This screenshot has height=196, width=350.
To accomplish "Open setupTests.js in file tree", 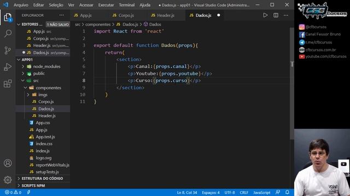I will pos(48,172).
